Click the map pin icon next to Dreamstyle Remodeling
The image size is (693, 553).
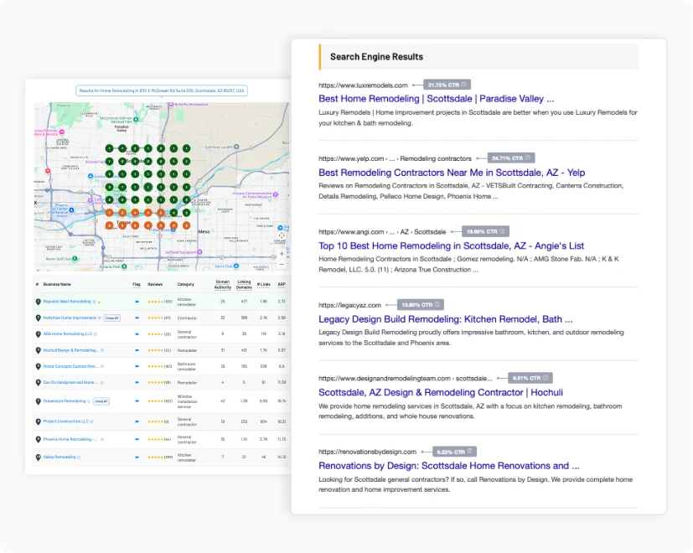(38, 401)
